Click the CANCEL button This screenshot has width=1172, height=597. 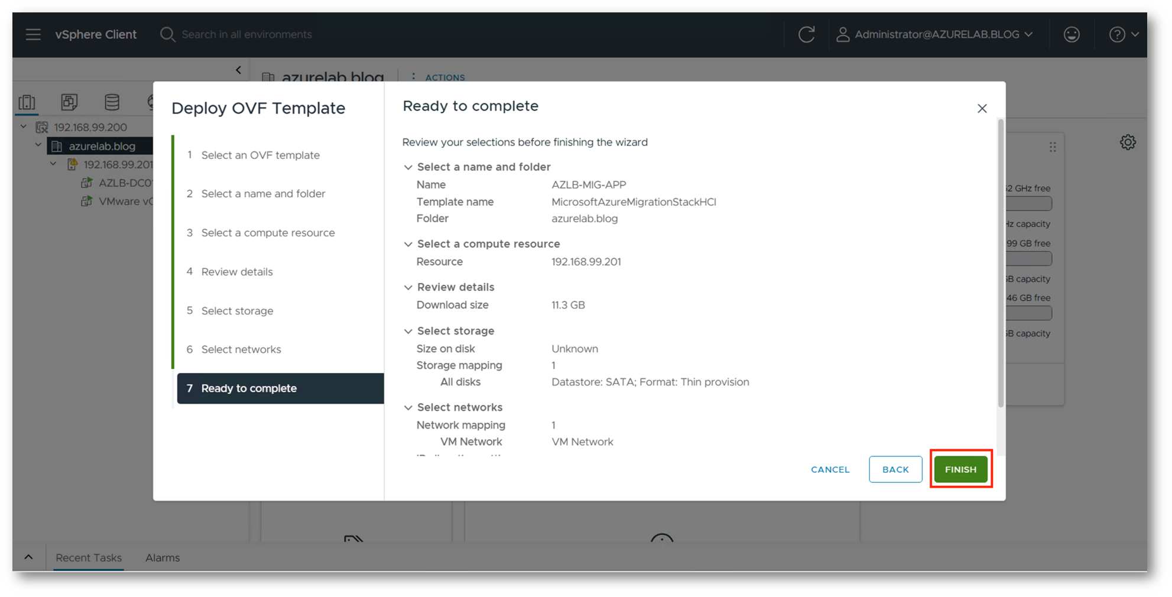point(830,469)
